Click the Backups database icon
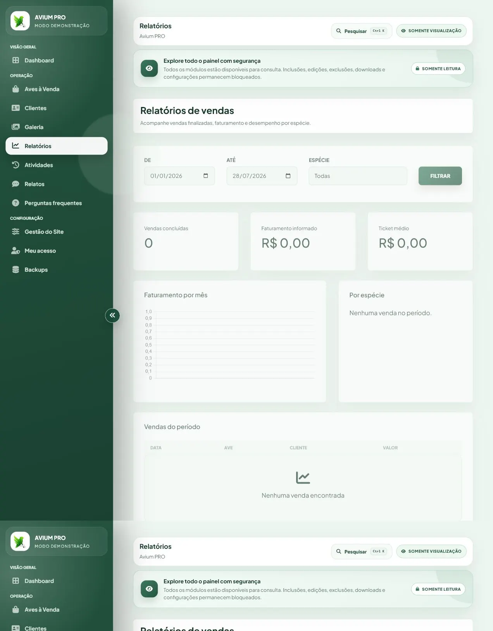The width and height of the screenshot is (493, 631). (x=16, y=269)
